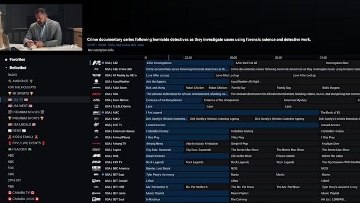The image size is (360, 203).
Task: Click the Adult Swim channel logo
Action: [x=96, y=87]
